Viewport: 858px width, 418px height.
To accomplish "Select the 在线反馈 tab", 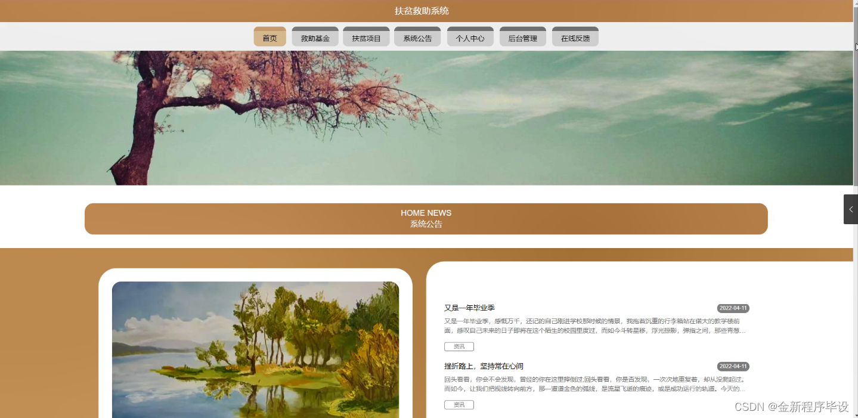I will click(x=575, y=36).
